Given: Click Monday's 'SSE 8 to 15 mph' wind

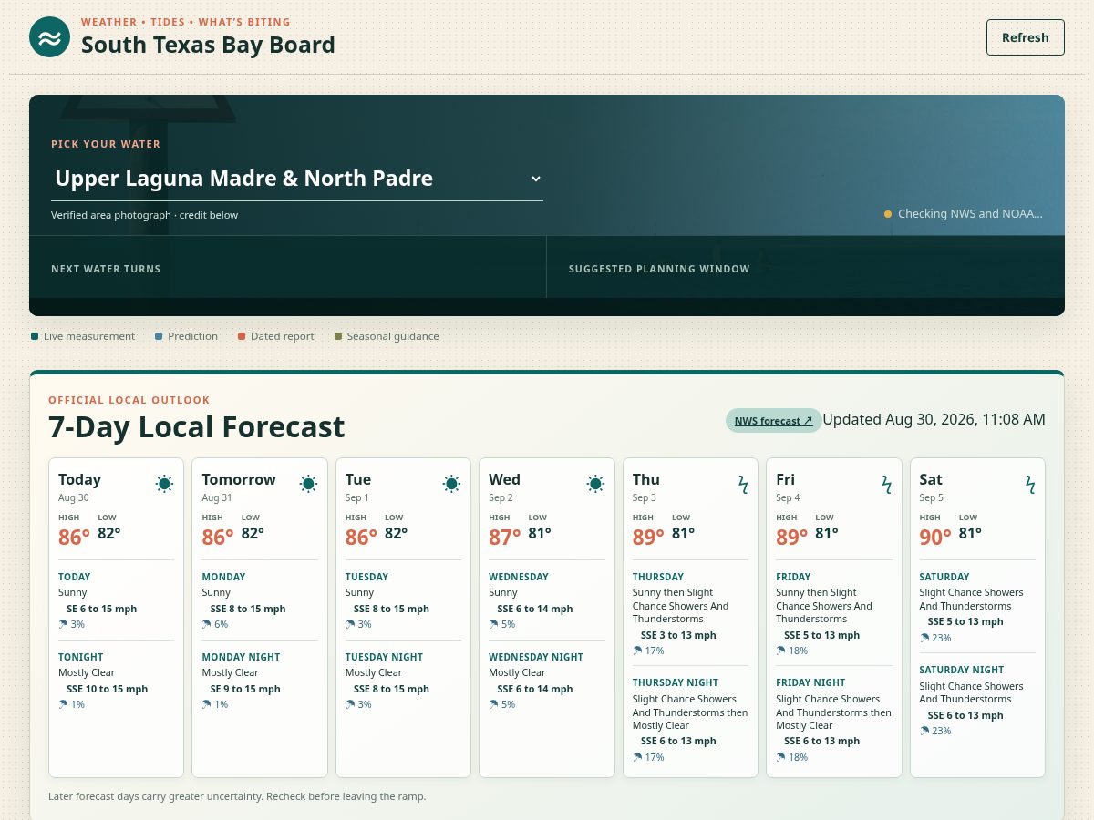Looking at the screenshot, I should point(248,609).
